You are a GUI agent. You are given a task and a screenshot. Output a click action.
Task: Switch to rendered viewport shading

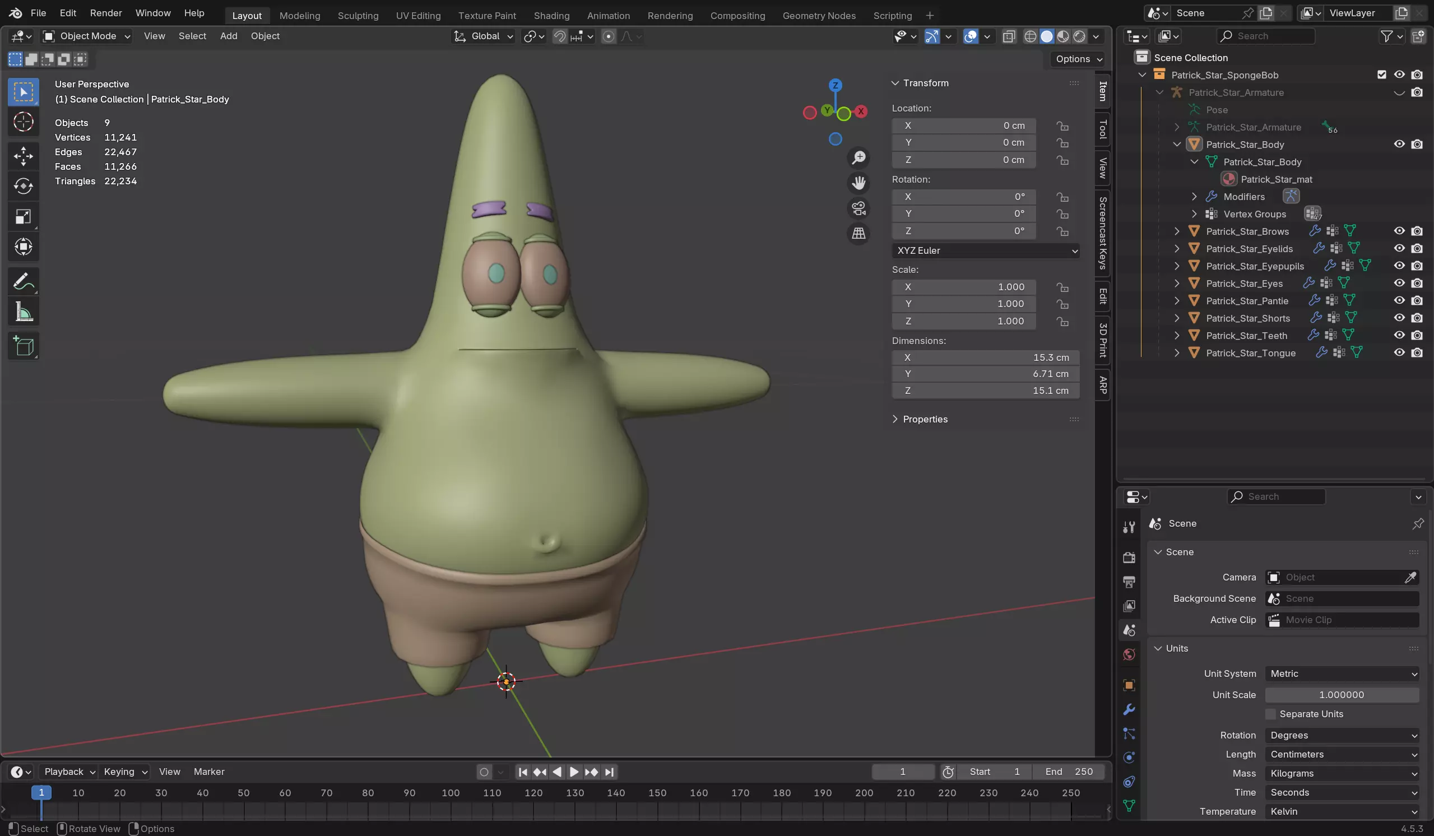point(1079,36)
